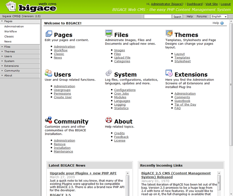Open Installation link under Community
233x196 pixels.
62,148
